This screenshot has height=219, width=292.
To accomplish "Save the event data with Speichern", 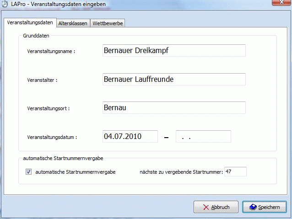I will click(264, 207).
